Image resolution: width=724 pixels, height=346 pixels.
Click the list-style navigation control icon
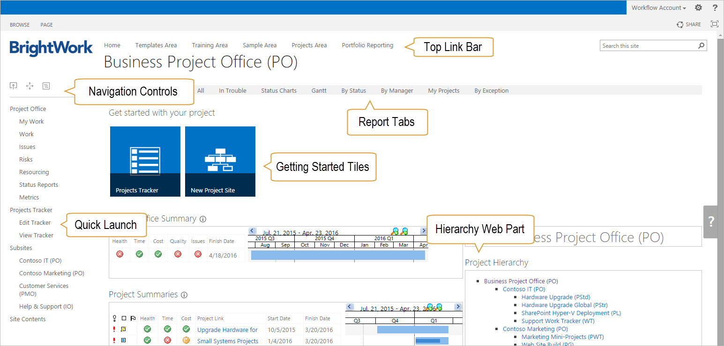[x=46, y=86]
